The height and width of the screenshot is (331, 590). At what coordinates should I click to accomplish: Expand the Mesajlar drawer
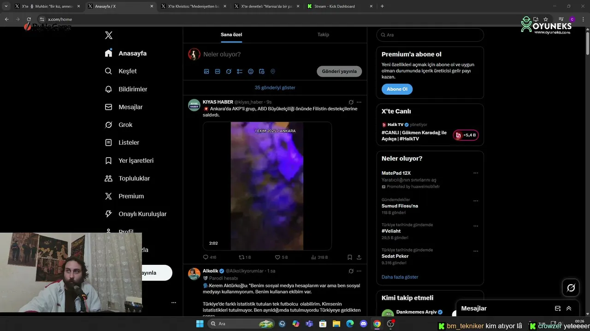(569, 308)
